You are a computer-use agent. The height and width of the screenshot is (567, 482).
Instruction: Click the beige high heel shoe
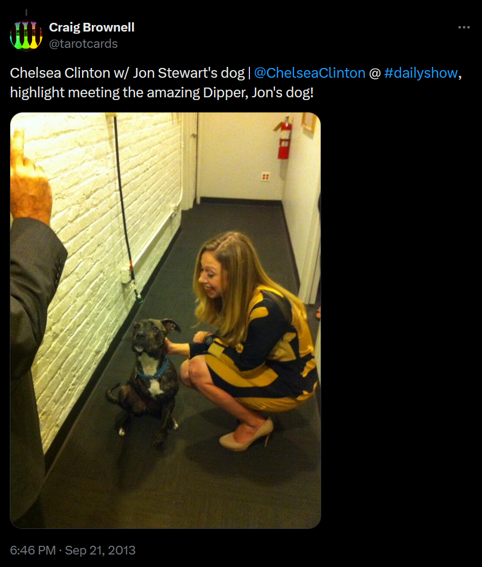click(247, 436)
